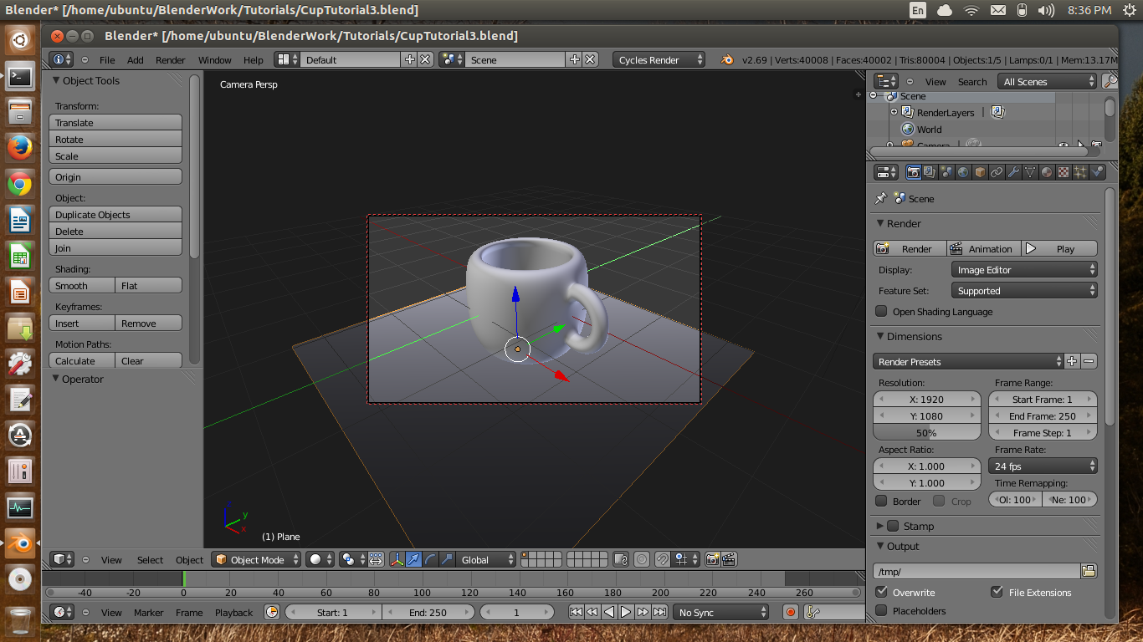
Task: Open the Cycles Render engine dropdown
Action: pos(659,60)
